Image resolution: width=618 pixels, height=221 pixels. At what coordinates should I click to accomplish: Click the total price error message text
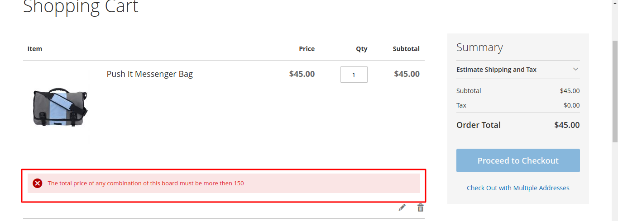click(146, 183)
